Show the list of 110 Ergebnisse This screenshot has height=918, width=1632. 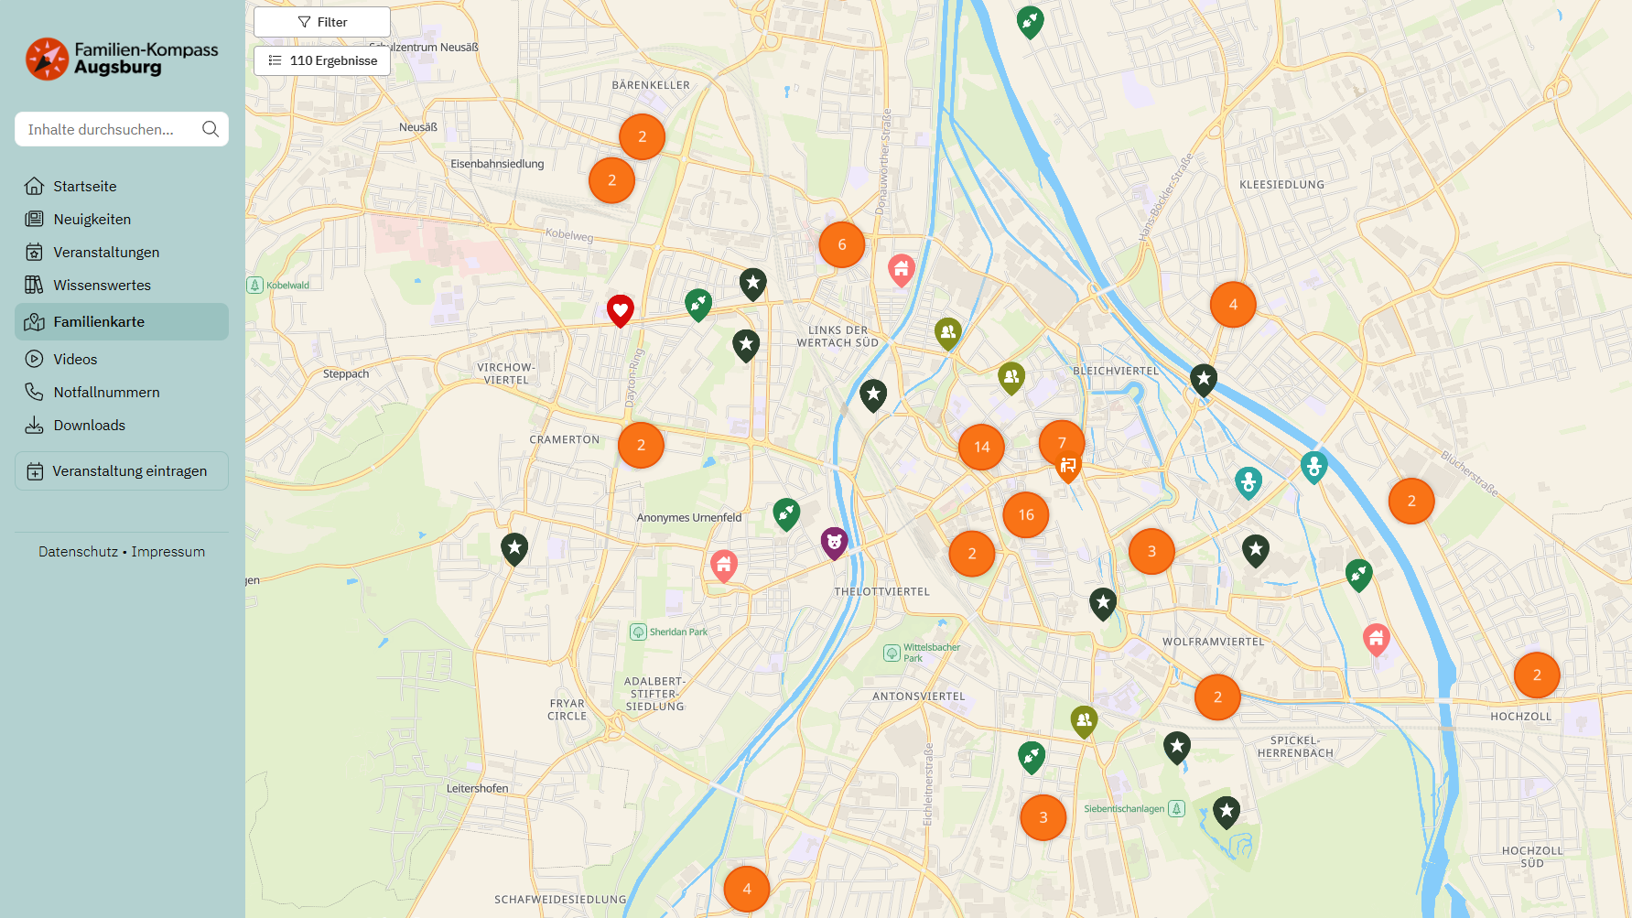coord(321,60)
